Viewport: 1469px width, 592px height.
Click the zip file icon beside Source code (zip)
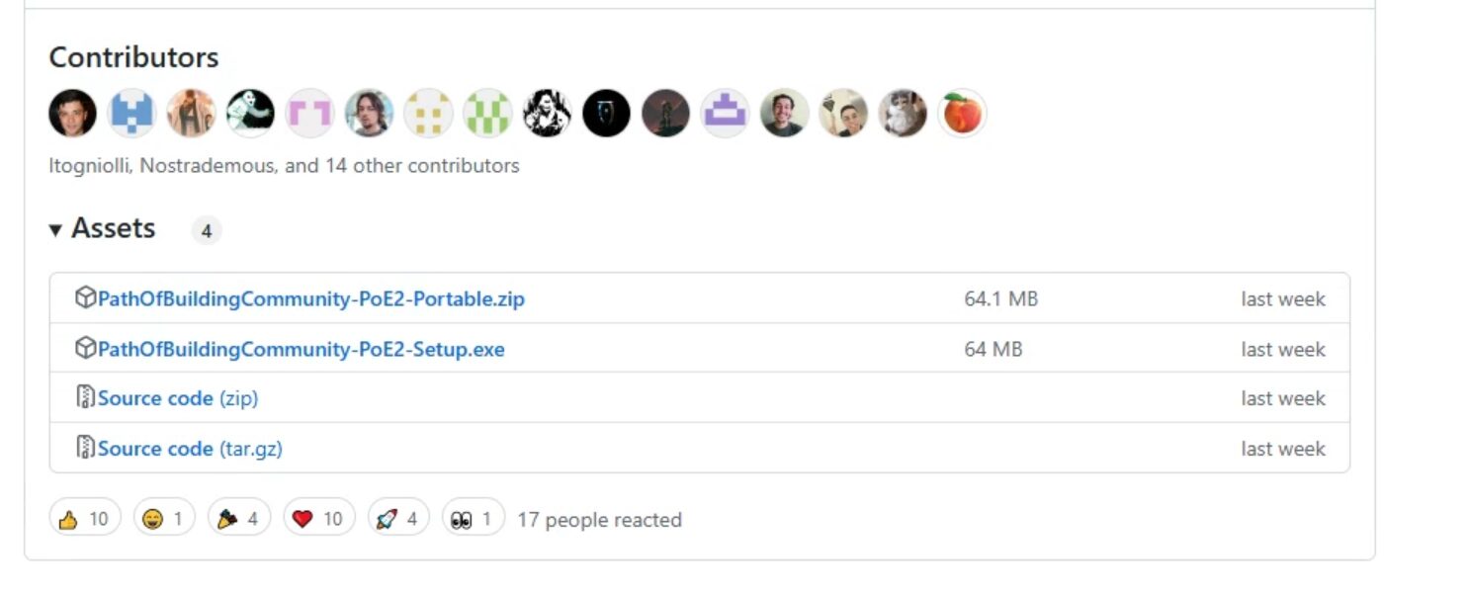point(86,397)
